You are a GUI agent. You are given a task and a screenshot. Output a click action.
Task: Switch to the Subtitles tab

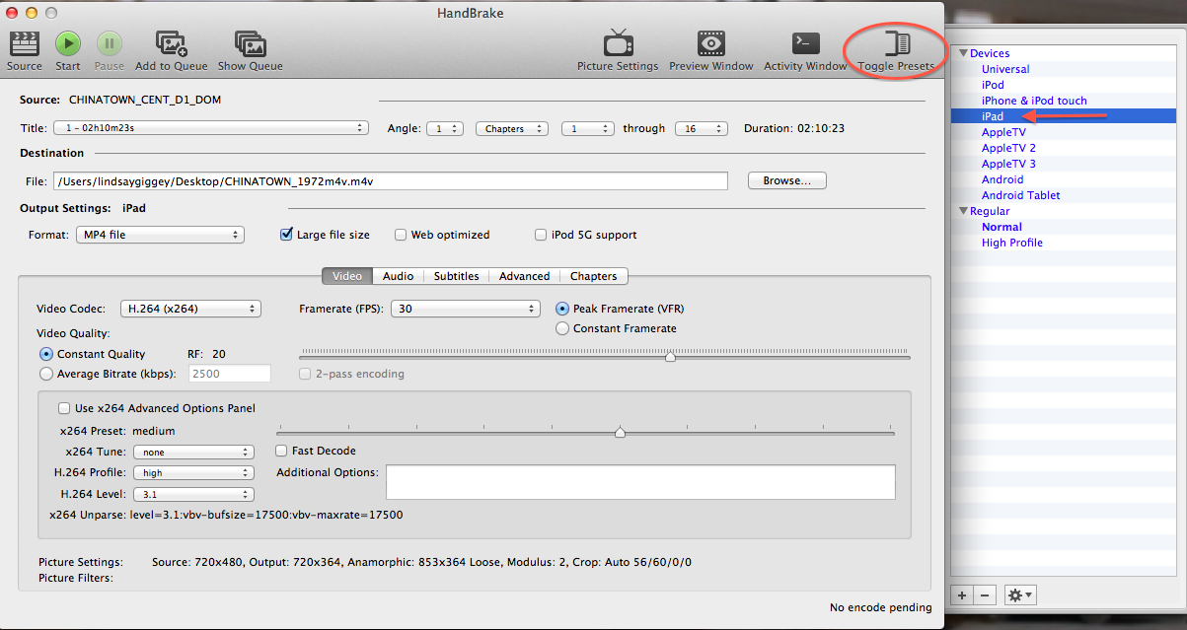point(457,276)
